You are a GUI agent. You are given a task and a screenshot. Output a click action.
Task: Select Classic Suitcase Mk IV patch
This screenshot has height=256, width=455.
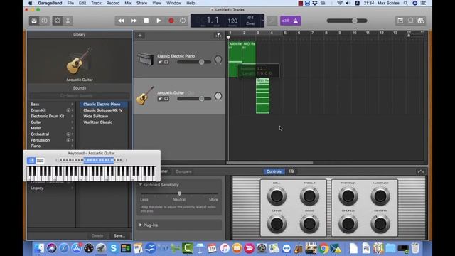[102, 110]
